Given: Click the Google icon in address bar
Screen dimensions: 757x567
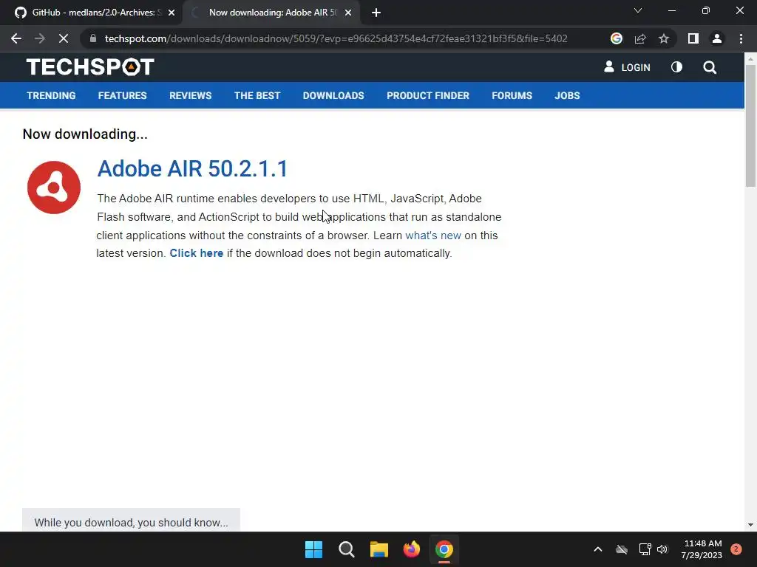Looking at the screenshot, I should point(616,38).
